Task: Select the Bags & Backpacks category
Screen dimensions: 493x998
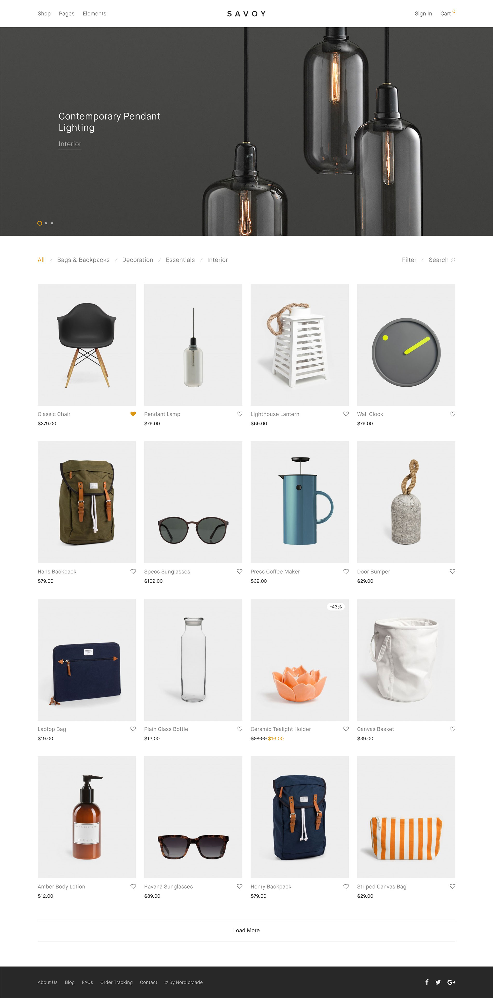Action: click(83, 260)
